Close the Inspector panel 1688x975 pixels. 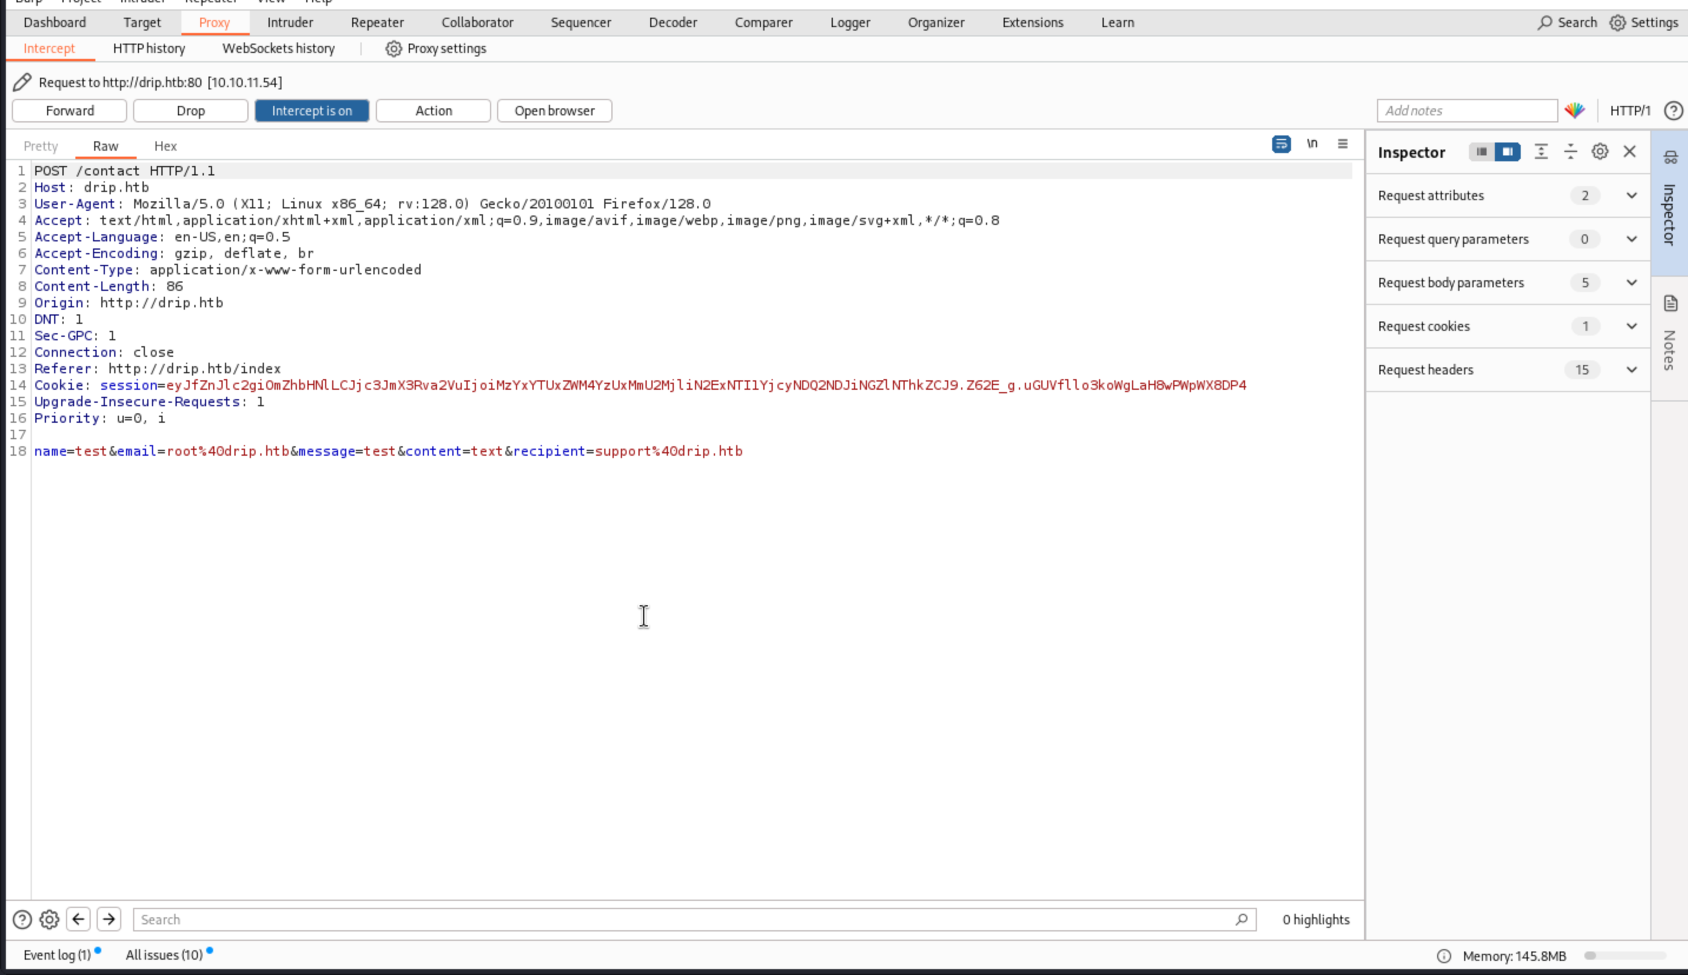point(1629,152)
